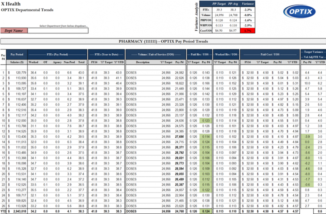Select green highlighted cell with 0.123
This screenshot has width=326, height=214.
coord(206,120)
